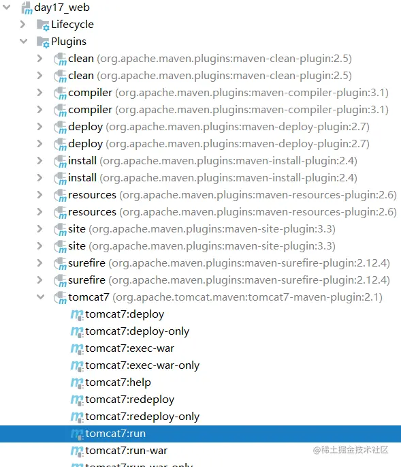Collapse the tomcat7 plugin node

pos(40,297)
